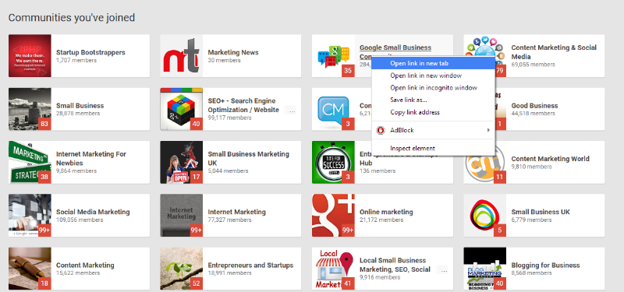Screen dimensions: 624x292
Task: Click the 17 badge on Small Business Marketing UK
Action: [x=197, y=178]
